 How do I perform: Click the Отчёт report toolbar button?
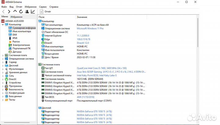(x=45, y=12)
